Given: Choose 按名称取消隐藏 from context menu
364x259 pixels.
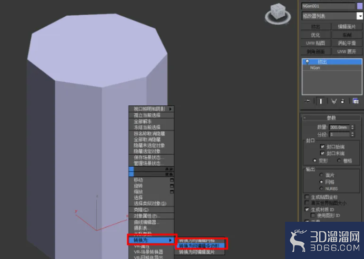Looking at the screenshot, I should pos(151,134).
